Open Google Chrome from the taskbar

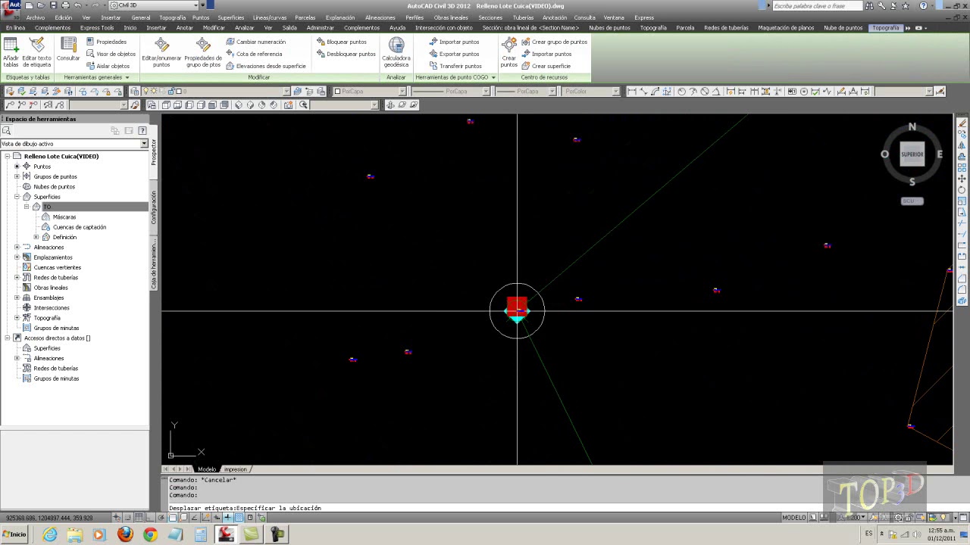[150, 534]
